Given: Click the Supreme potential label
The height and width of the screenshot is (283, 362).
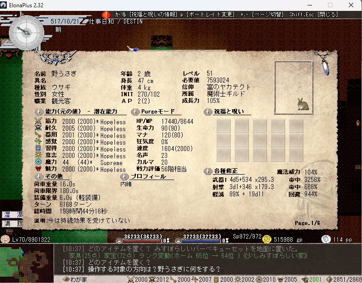Looking at the screenshot, I should [112, 163].
